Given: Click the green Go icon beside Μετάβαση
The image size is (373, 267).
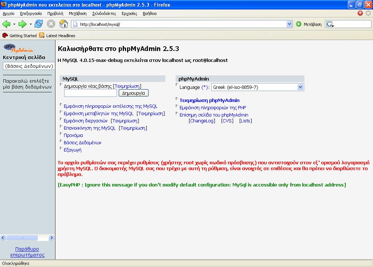Looking at the screenshot, I should tap(299, 24).
